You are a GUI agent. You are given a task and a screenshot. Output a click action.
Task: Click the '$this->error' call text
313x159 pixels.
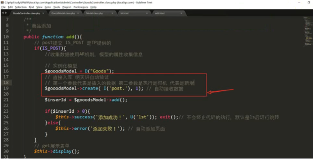pyautogui.click(x=71, y=128)
